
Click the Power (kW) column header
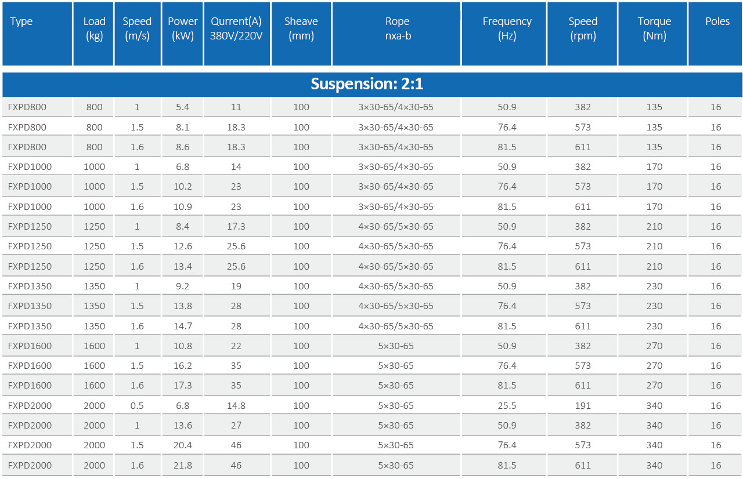183,28
